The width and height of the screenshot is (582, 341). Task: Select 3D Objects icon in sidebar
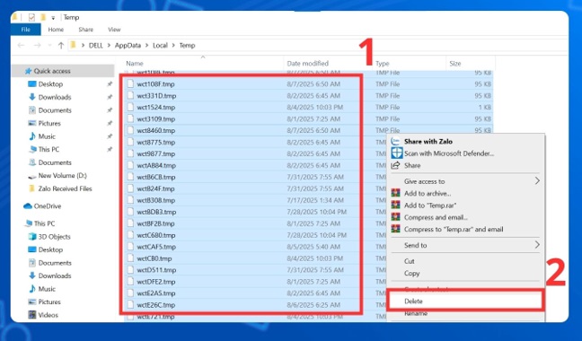(x=32, y=237)
